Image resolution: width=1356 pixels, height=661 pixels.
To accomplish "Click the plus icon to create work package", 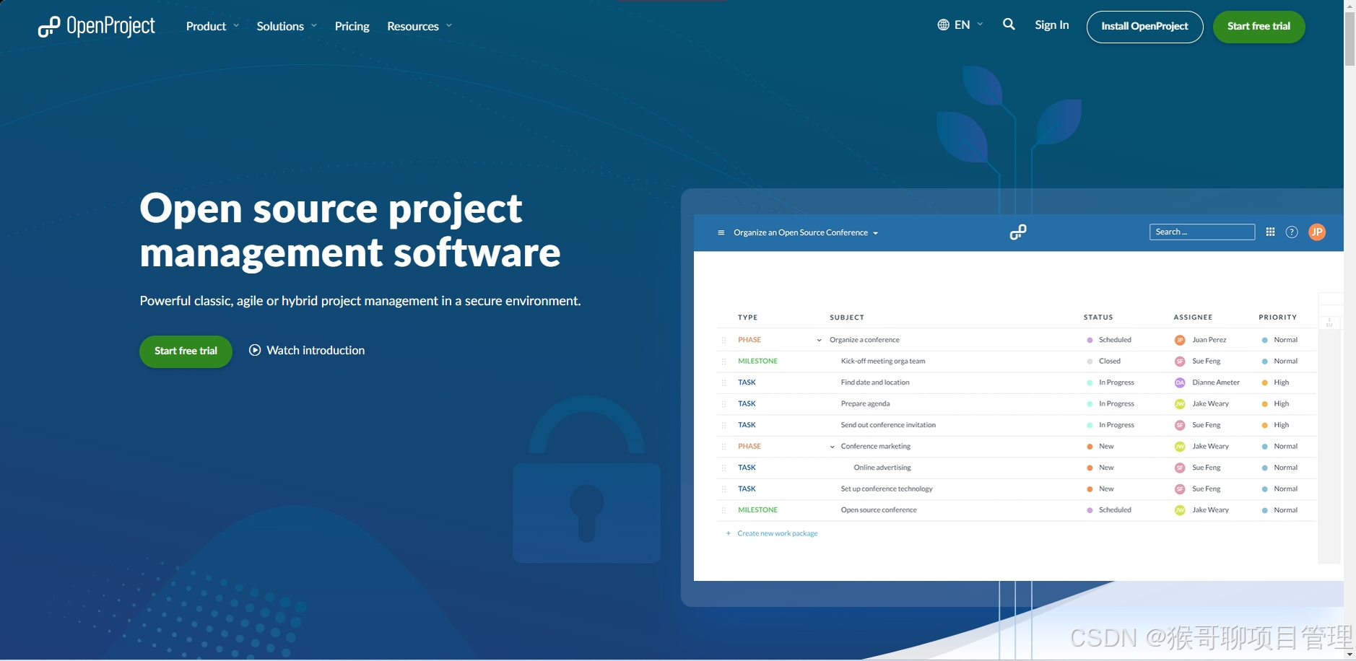I will [x=728, y=533].
